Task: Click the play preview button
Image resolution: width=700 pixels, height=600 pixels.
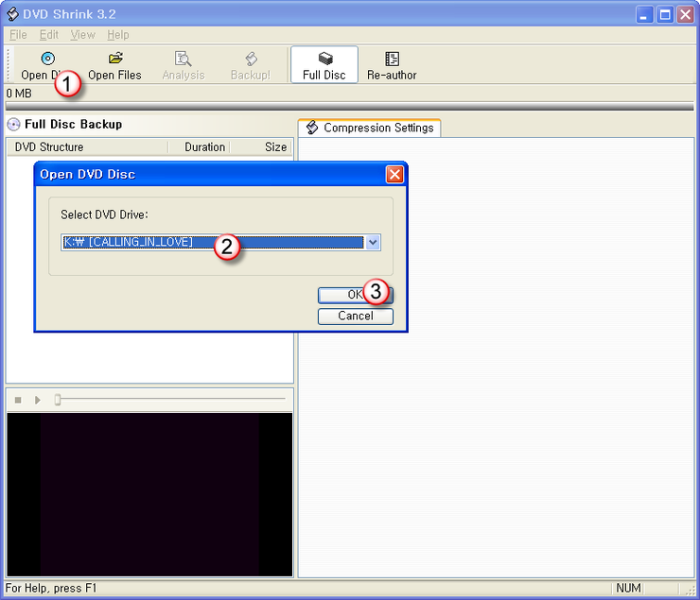Action: pos(38,400)
